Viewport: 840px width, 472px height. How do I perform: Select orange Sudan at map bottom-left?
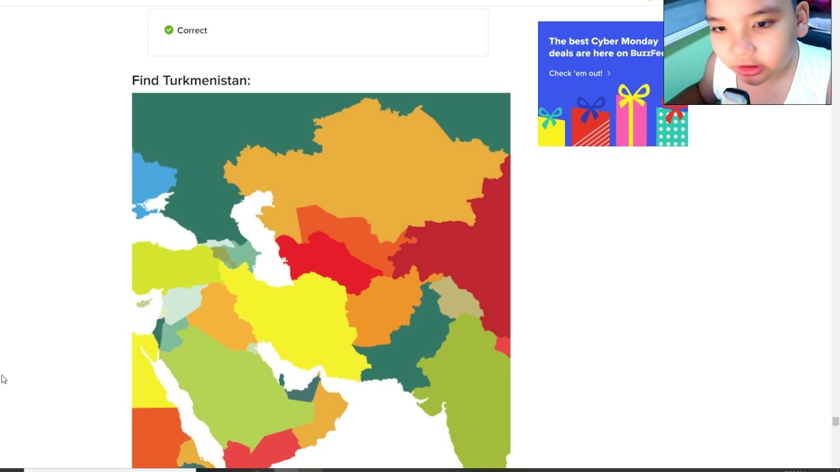tap(154, 436)
